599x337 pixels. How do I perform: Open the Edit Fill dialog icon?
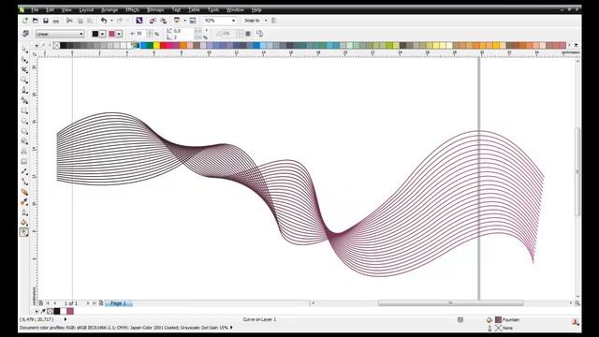[25, 34]
